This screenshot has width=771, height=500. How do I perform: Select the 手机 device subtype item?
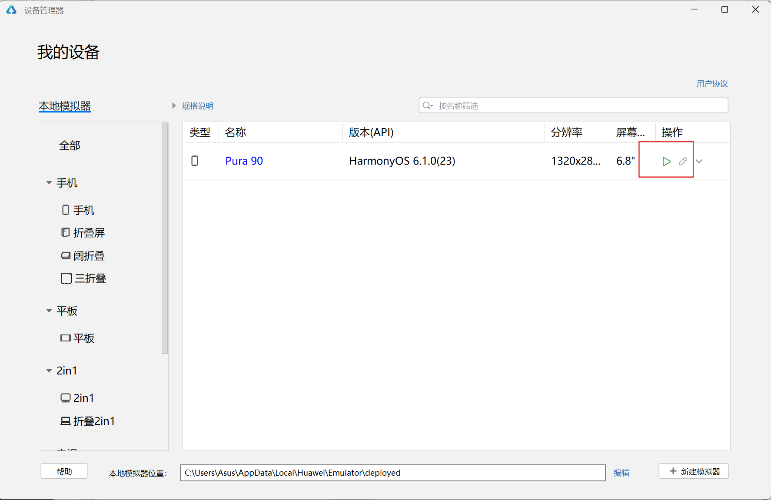point(78,210)
